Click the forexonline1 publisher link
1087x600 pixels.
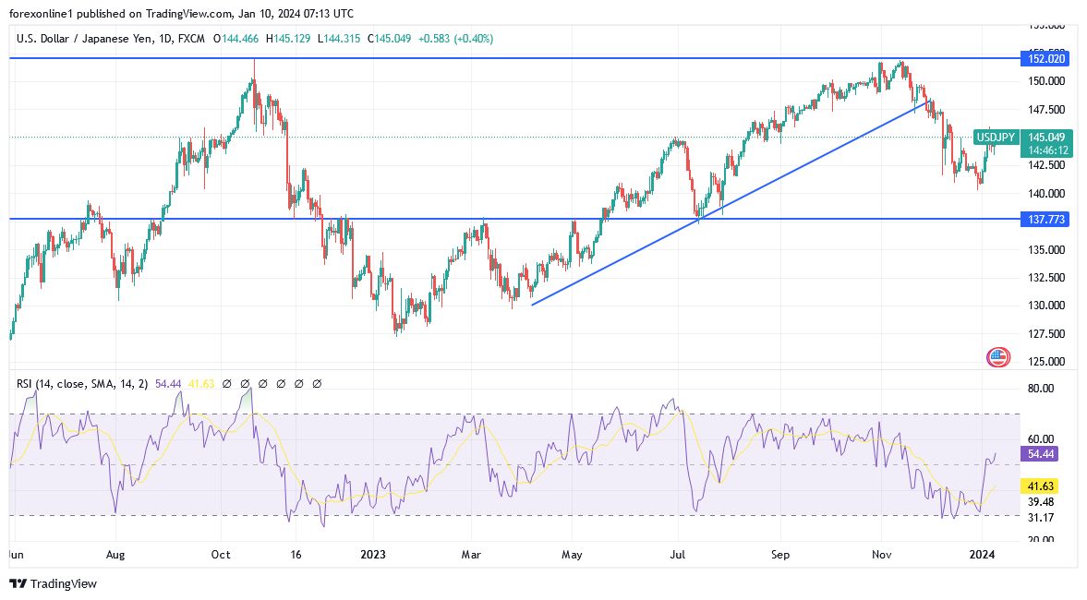pos(41,14)
